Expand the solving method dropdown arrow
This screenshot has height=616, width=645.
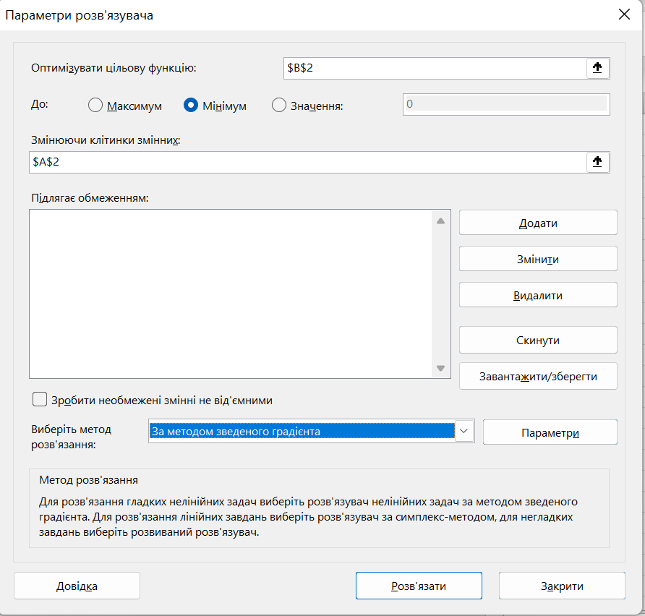pyautogui.click(x=464, y=432)
